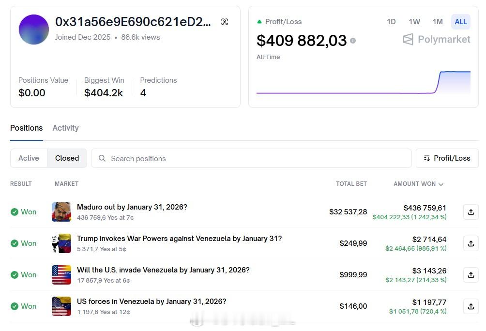Click the info icon beside the profit amount
The image size is (486, 331).
353,41
